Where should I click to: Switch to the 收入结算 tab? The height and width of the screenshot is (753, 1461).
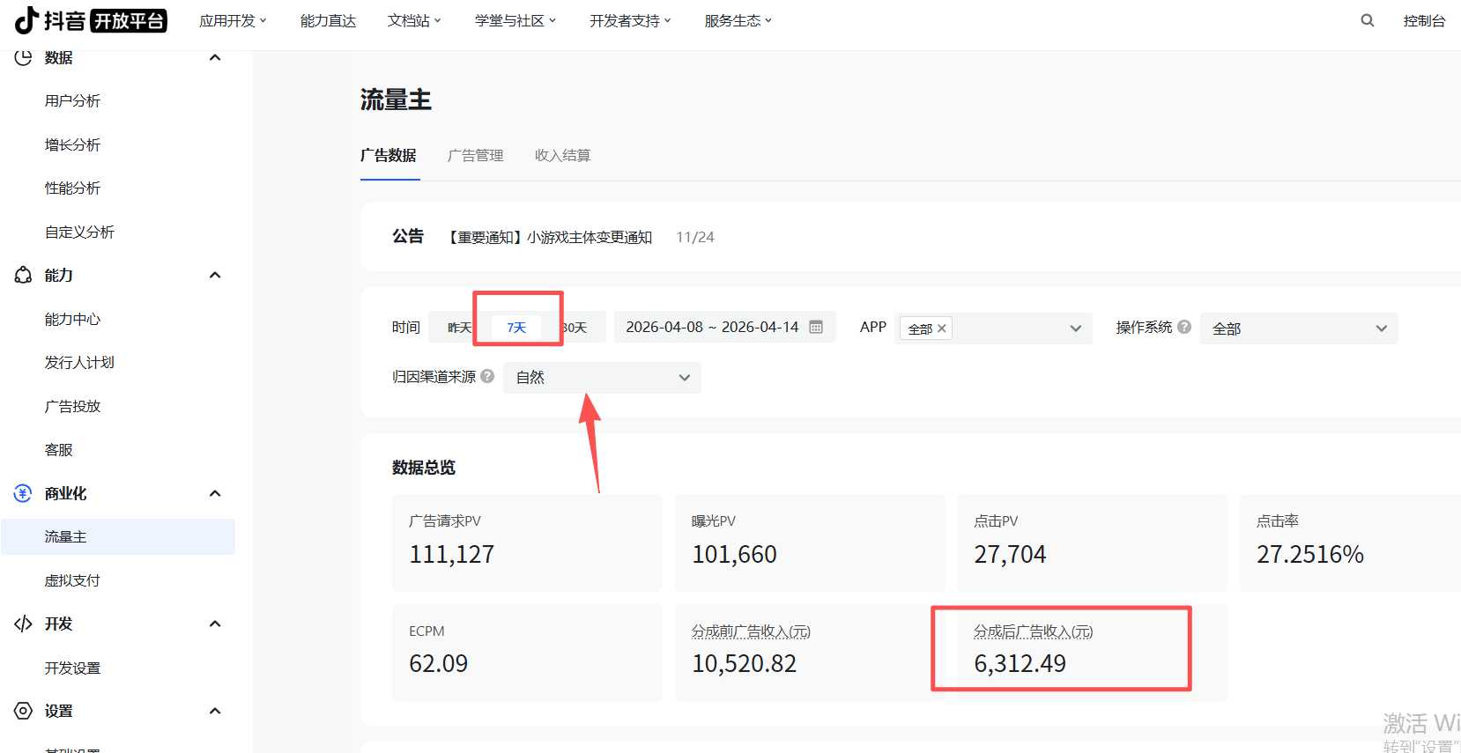coord(562,156)
